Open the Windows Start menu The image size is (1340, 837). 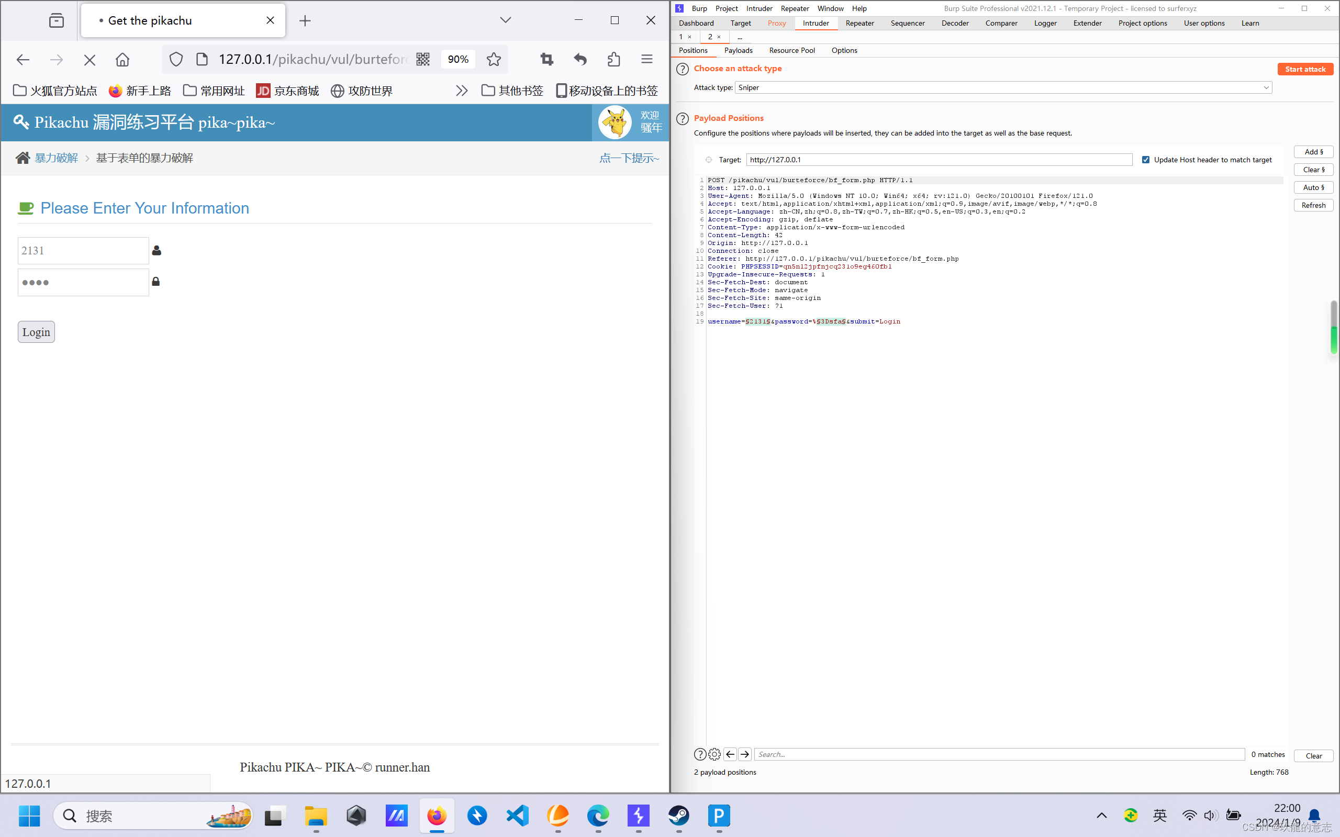[x=29, y=816]
